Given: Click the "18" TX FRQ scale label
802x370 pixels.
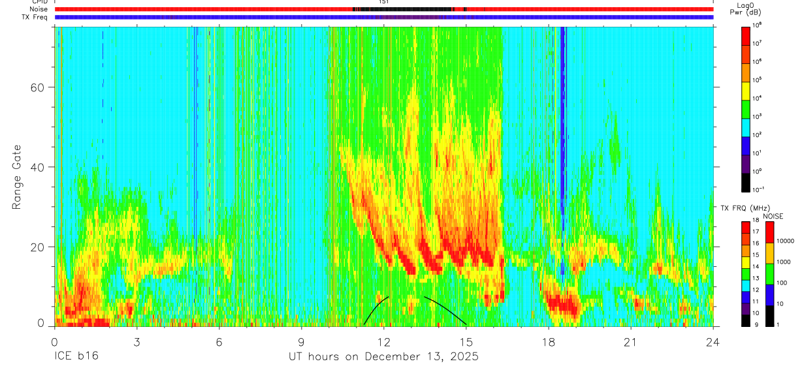Looking at the screenshot, I should click(756, 221).
